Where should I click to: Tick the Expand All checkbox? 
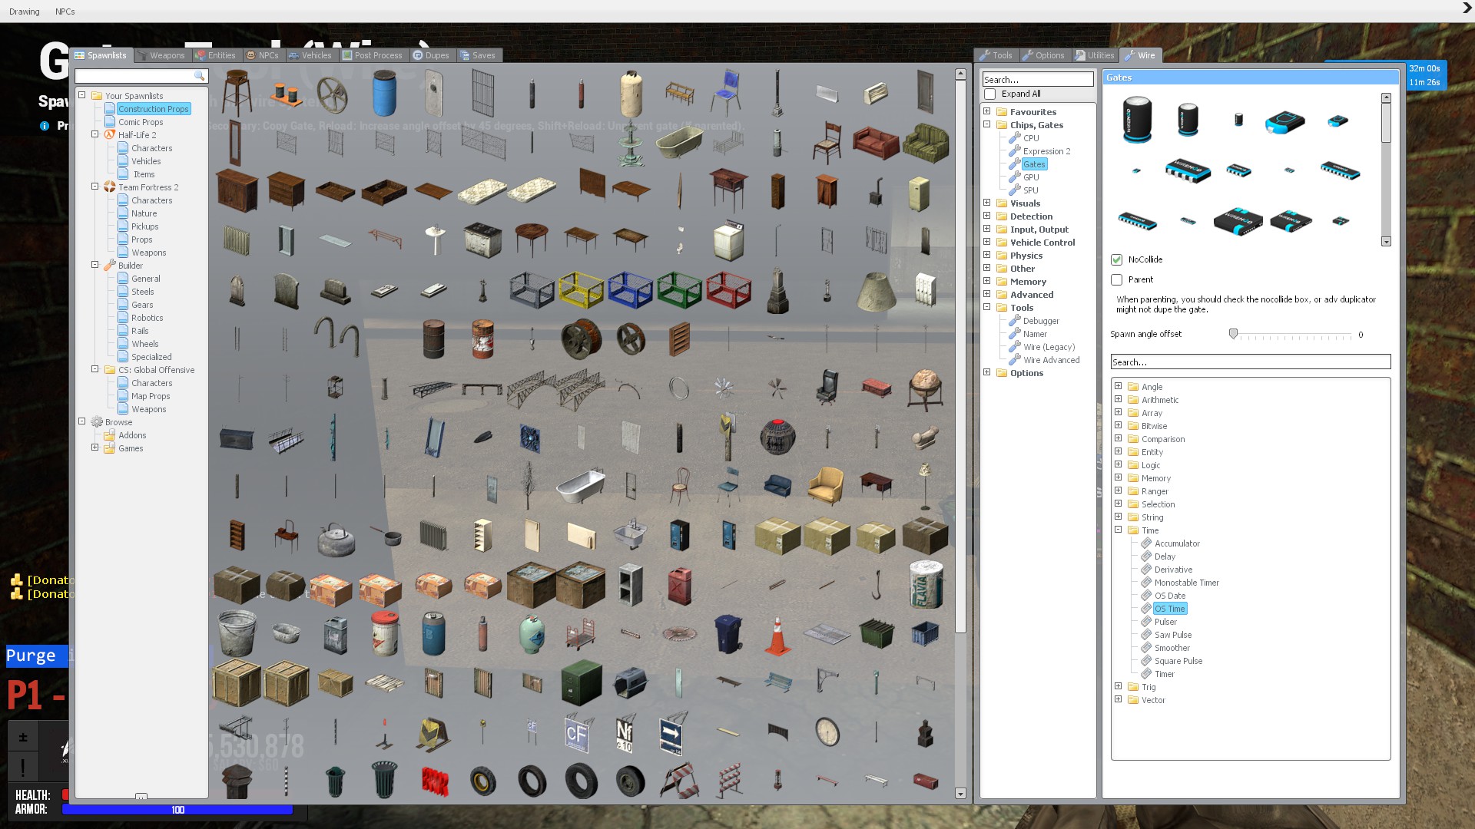(990, 94)
